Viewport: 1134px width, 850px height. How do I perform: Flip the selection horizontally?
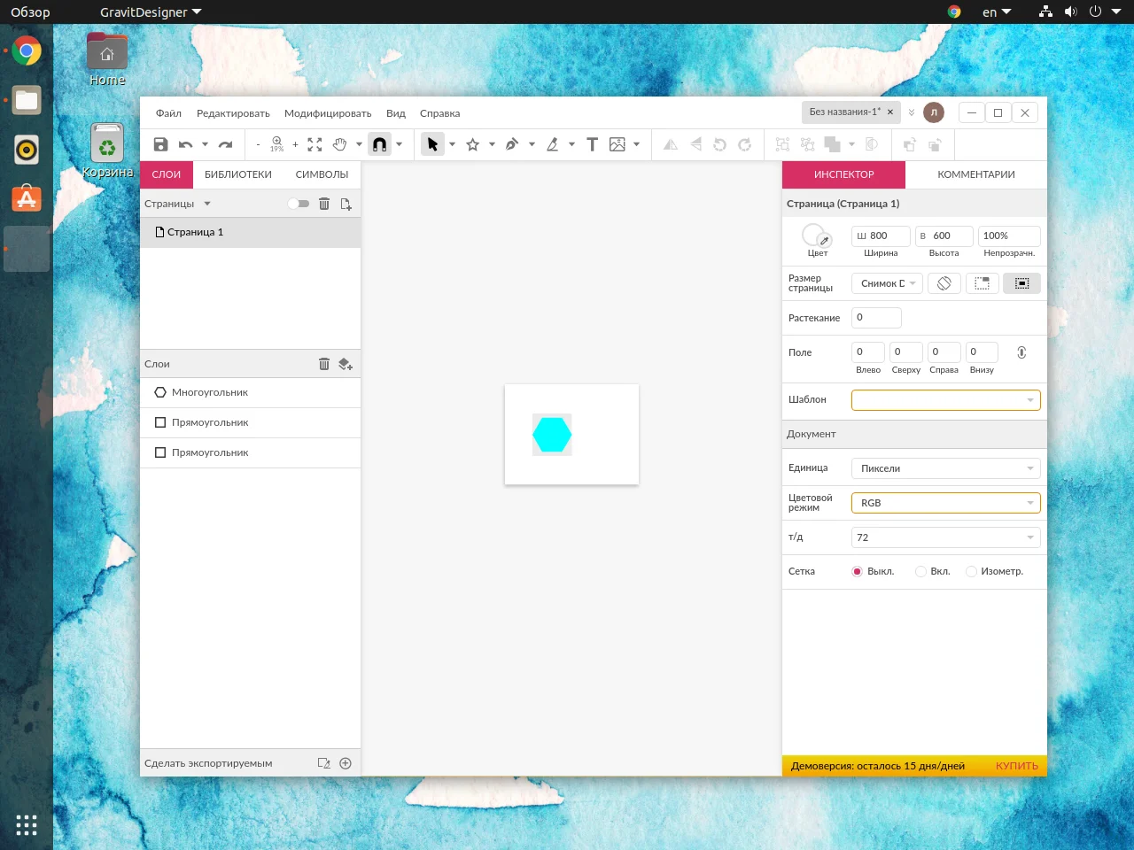coord(671,144)
